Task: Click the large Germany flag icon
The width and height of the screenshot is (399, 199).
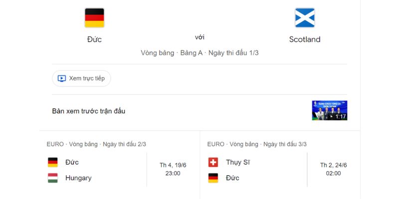Action: click(94, 18)
